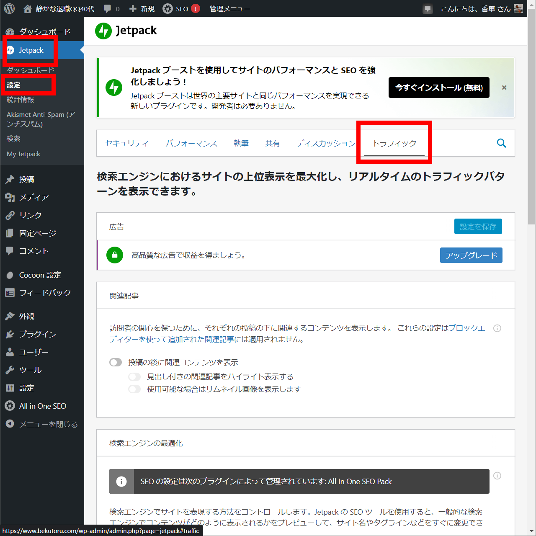Switch to the 共有 tab
The image size is (536, 536).
(x=273, y=143)
